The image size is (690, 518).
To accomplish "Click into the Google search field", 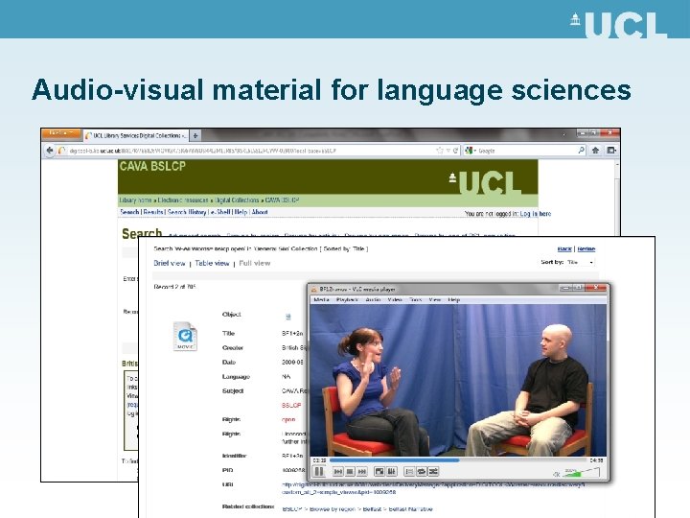I will (x=527, y=151).
